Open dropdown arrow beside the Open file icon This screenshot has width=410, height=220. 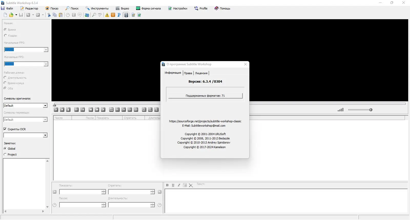pos(16,15)
